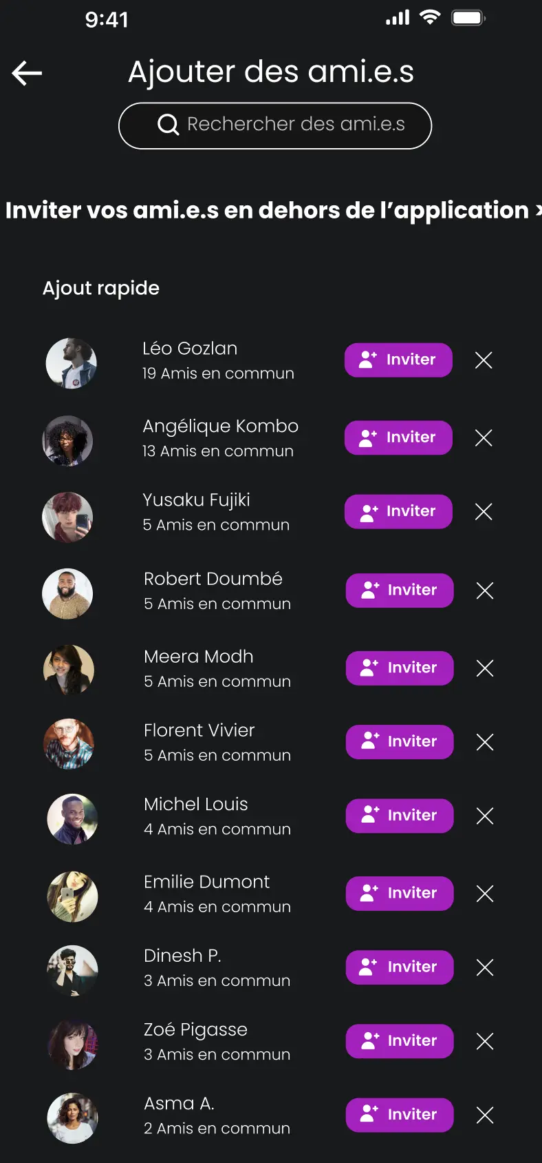Remove the Meera Modh suggestion
Image resolution: width=542 pixels, height=1163 pixels.
pos(485,668)
